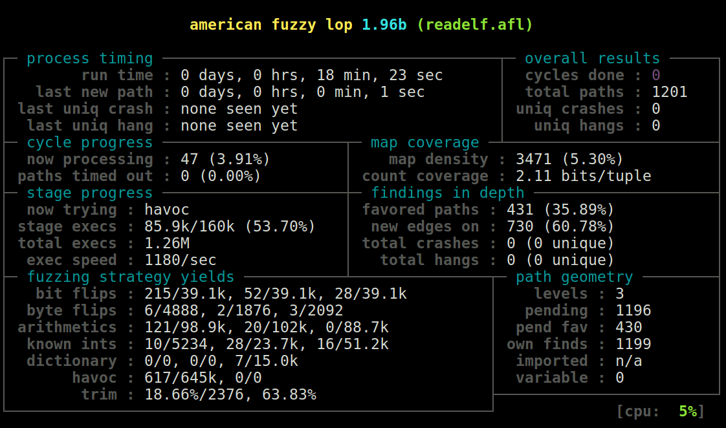
Task: Click the 'map density' label
Action: click(x=439, y=160)
